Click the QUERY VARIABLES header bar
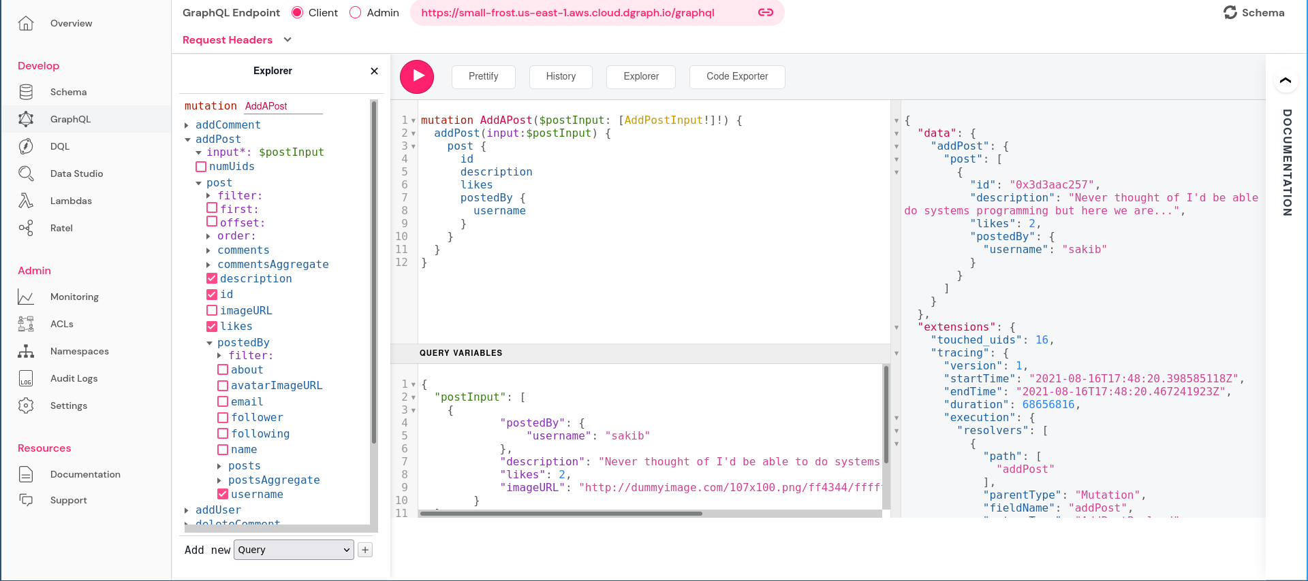Screen dimensions: 1308x581 [x=640, y=353]
